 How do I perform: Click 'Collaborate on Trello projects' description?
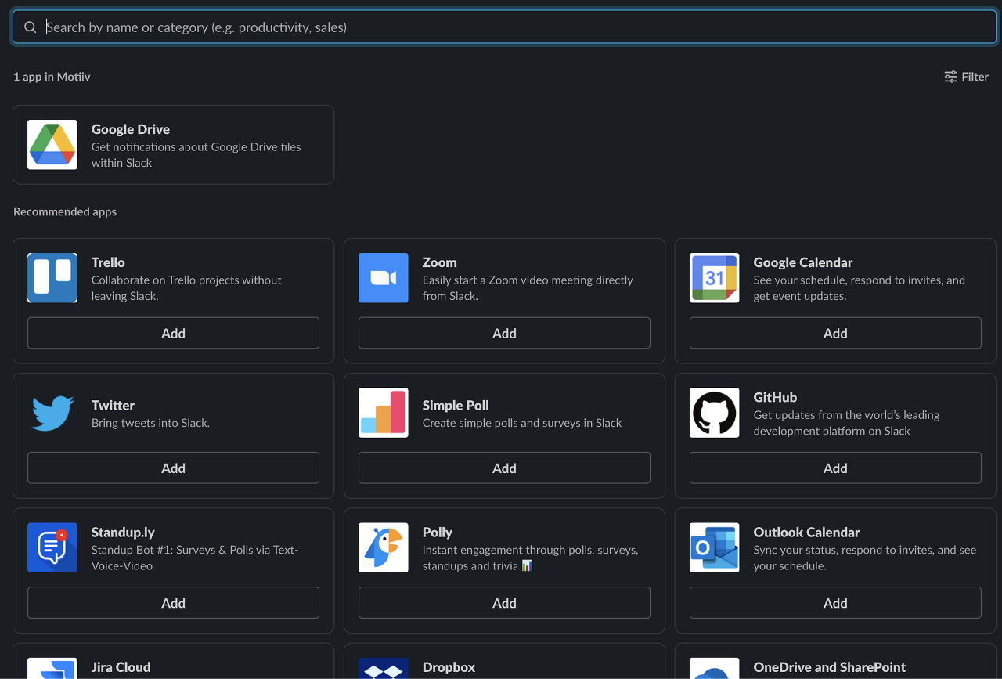pos(186,288)
